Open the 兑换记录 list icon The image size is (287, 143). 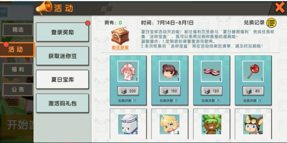pyautogui.click(x=271, y=23)
